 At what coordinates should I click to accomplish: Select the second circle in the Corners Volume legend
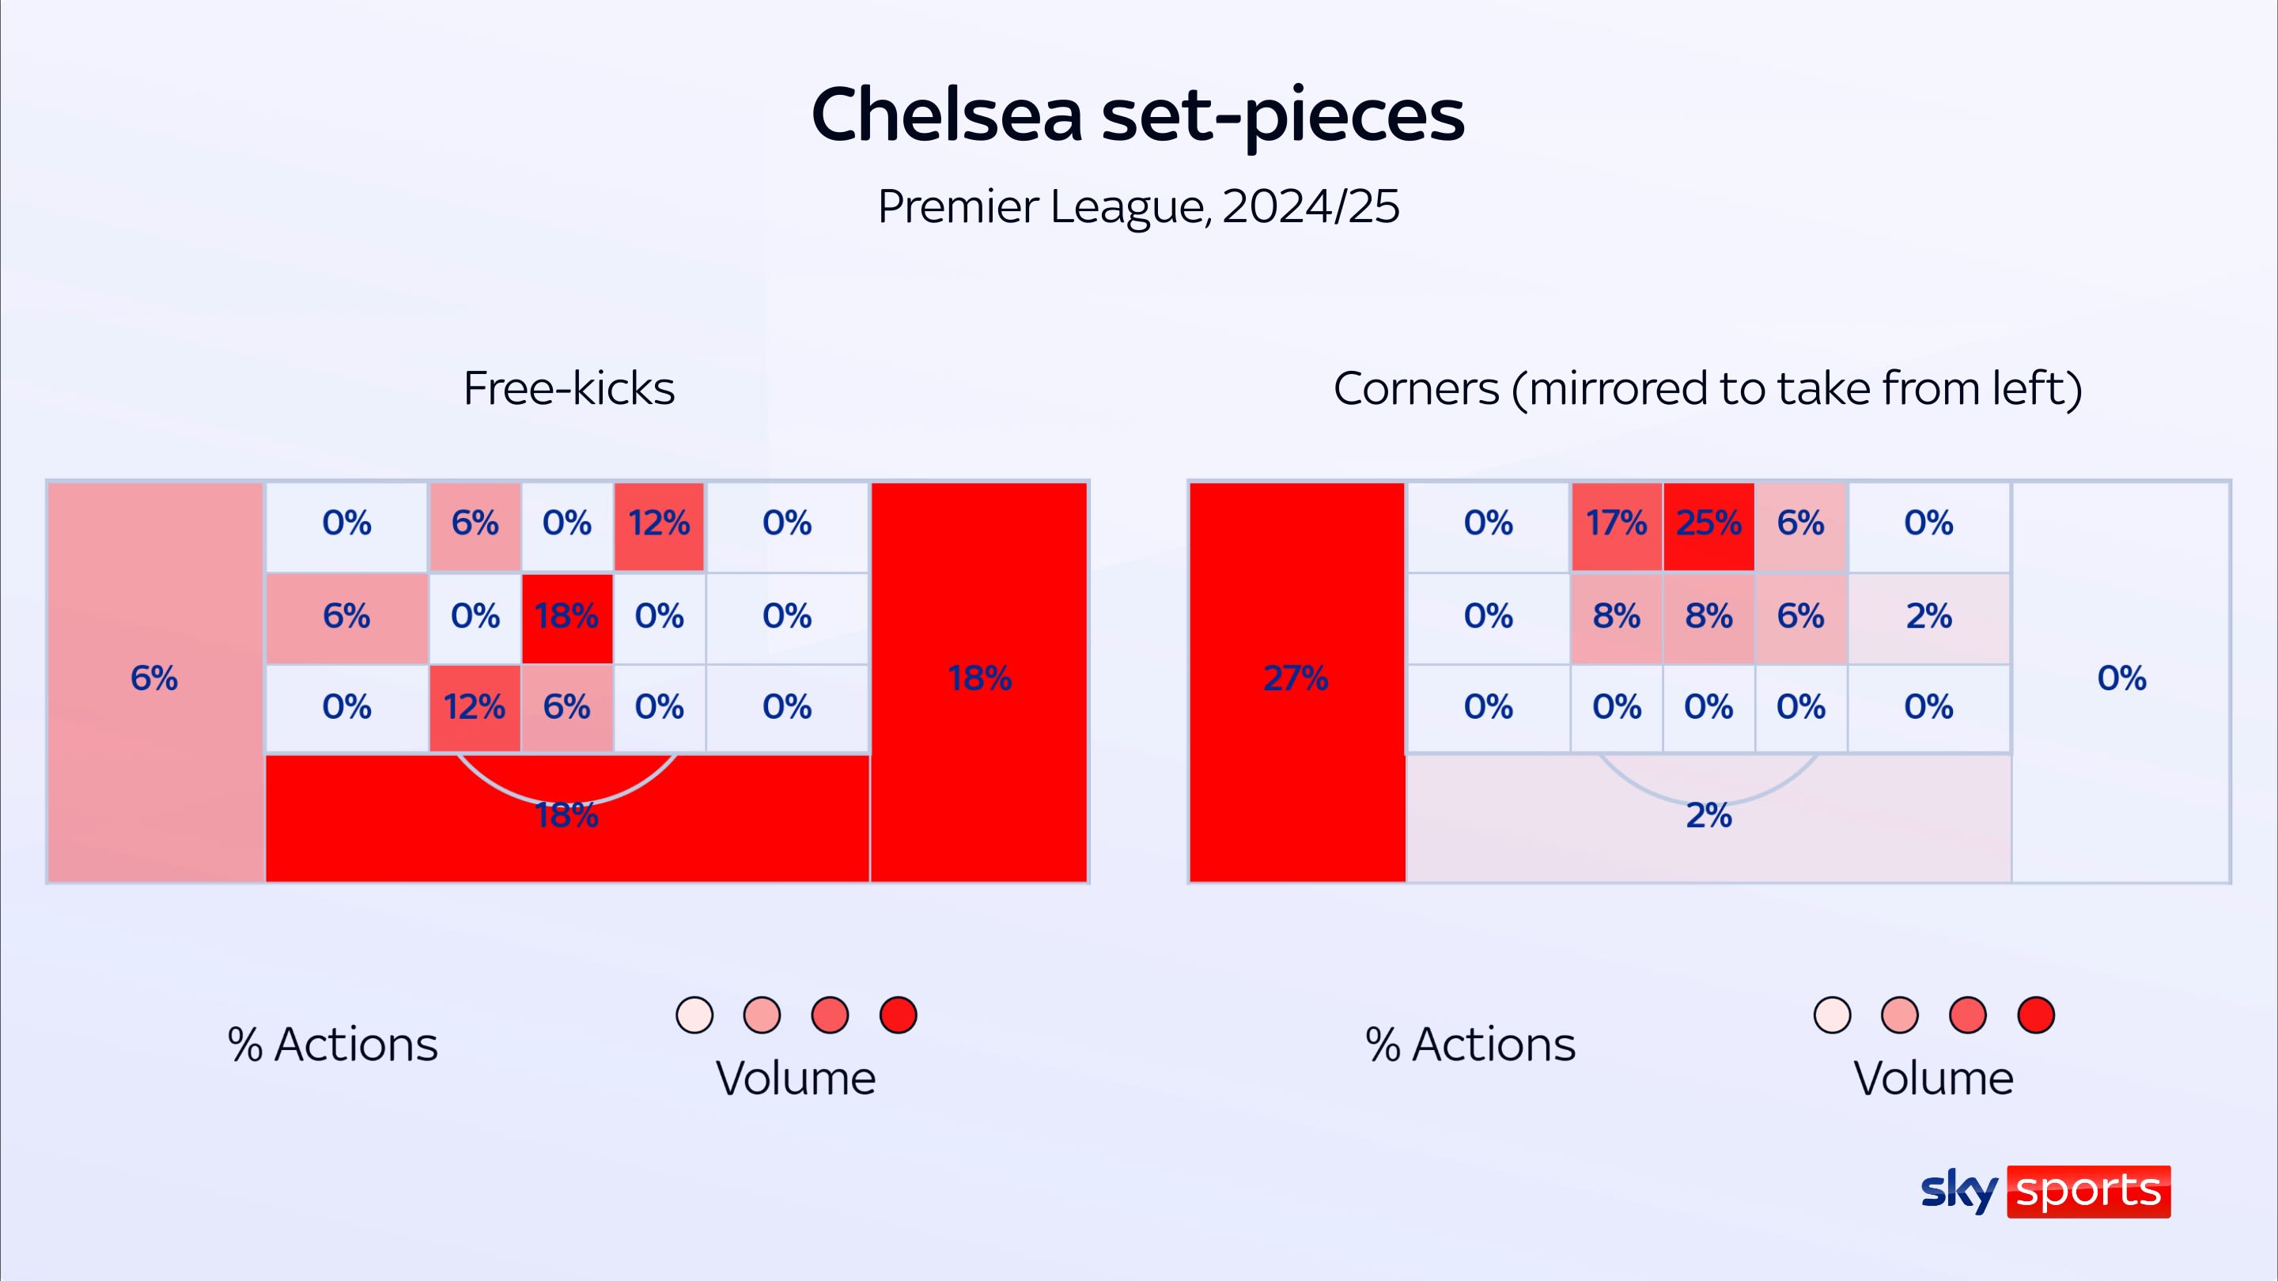tap(1899, 1015)
